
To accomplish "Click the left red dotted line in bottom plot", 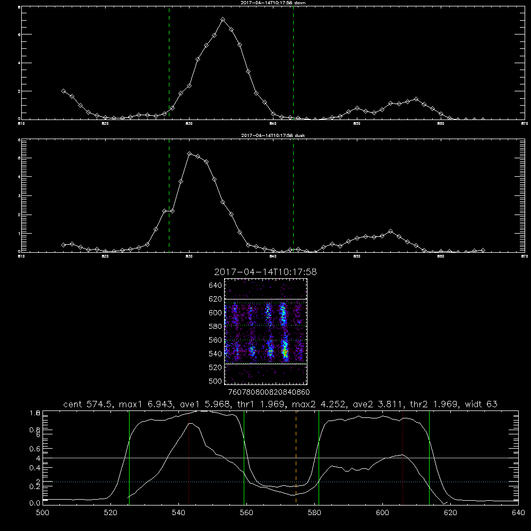I will coord(189,457).
